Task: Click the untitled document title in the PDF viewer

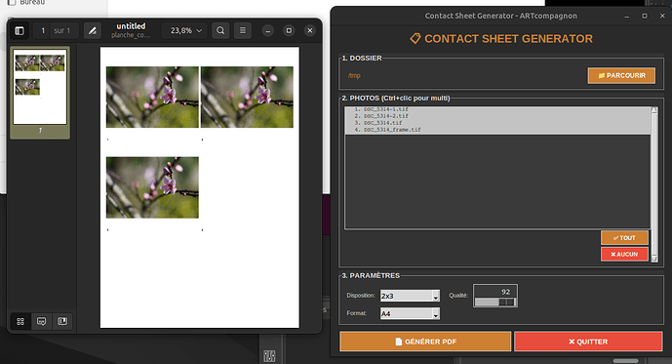Action: click(x=131, y=26)
